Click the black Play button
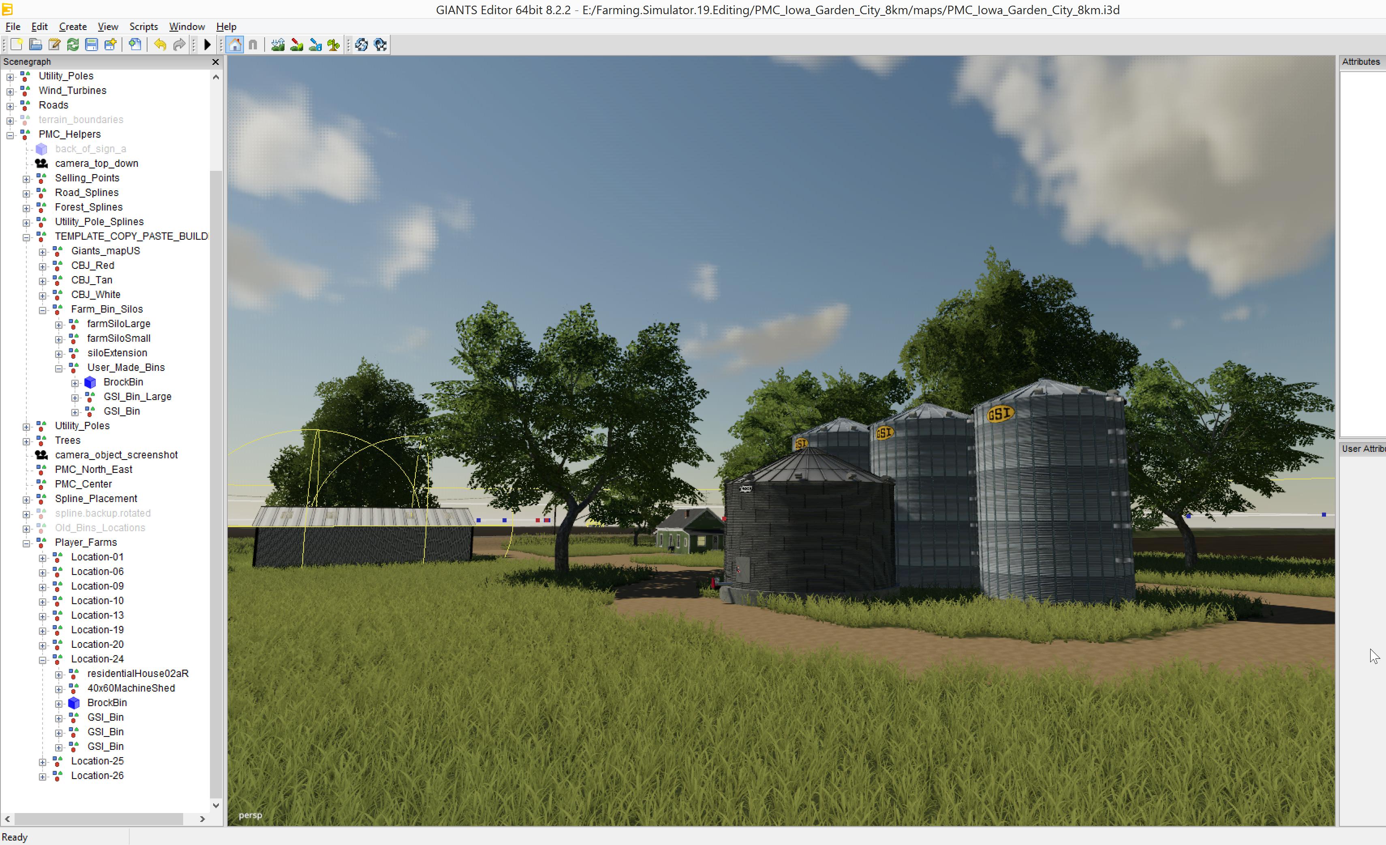The image size is (1386, 845). [207, 45]
